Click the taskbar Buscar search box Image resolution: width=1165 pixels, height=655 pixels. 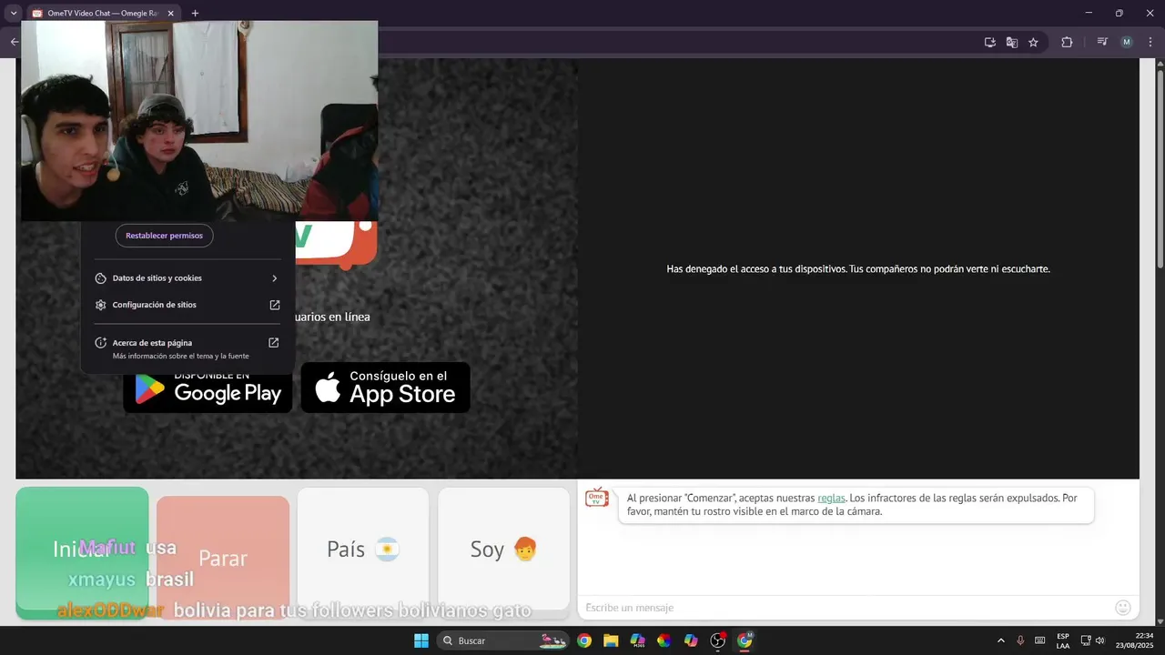tap(503, 640)
